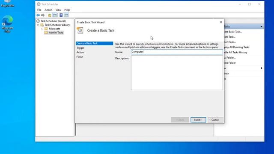274x154 pixels.
Task: Collapse the Task Scheduler Library node
Action: pos(38,25)
